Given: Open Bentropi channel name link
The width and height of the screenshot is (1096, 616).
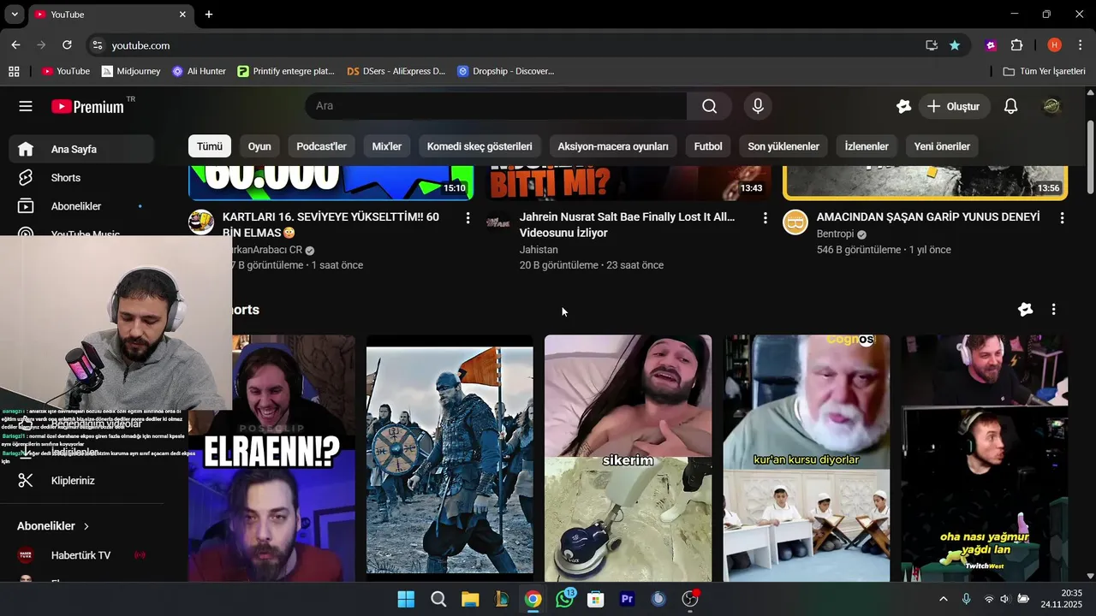Looking at the screenshot, I should [x=835, y=234].
